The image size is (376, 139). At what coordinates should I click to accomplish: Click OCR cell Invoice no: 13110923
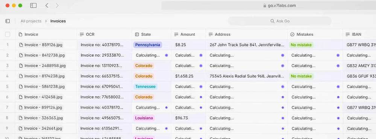104,66
